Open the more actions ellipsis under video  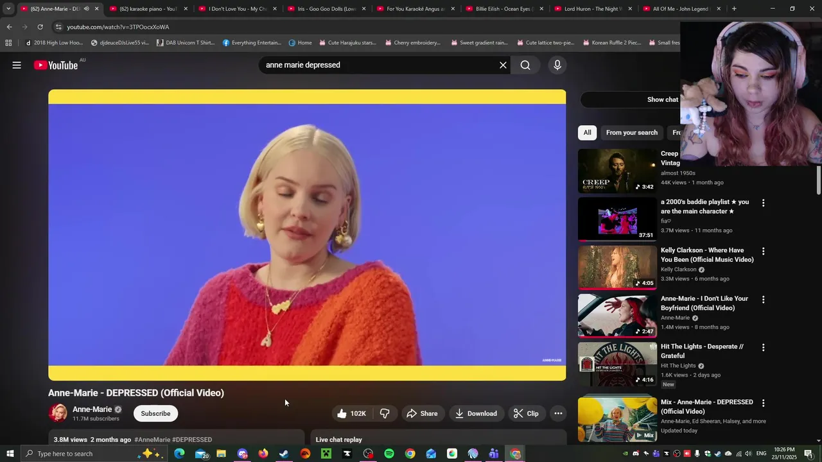[558, 413]
